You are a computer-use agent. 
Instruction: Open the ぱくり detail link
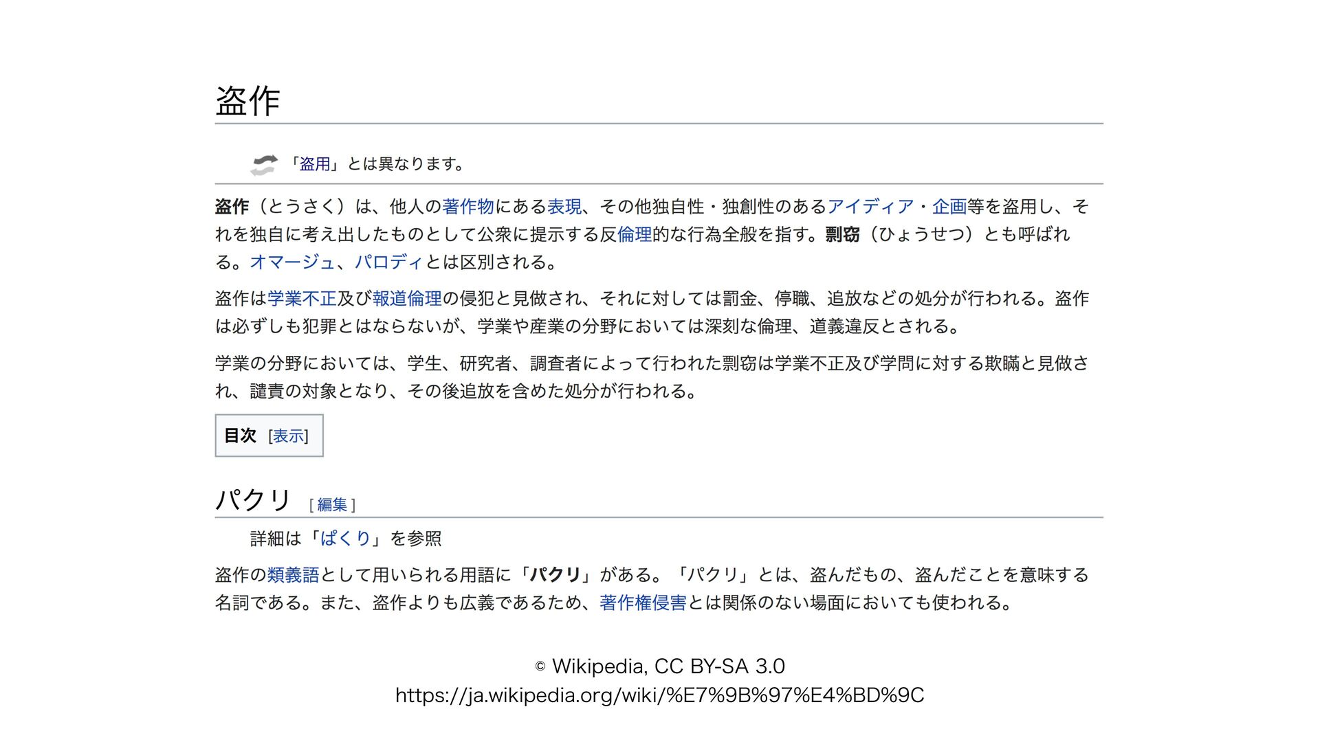pos(345,539)
